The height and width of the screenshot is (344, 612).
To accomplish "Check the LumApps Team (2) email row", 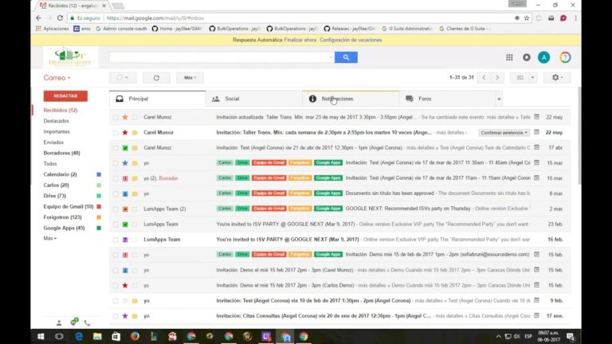I will [x=116, y=209].
